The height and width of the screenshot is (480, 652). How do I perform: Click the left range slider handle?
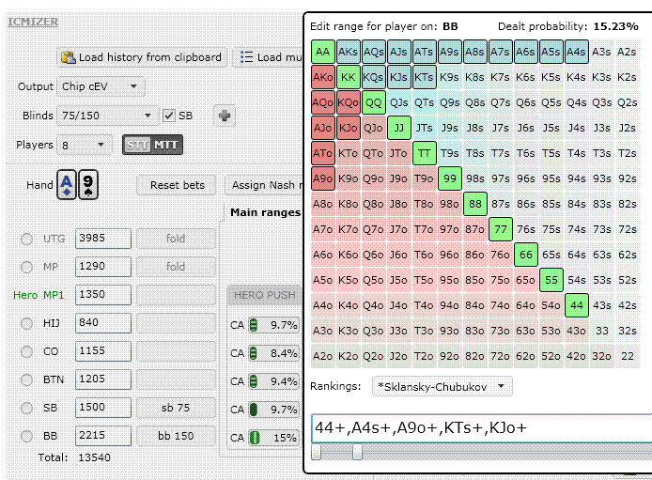(x=316, y=452)
